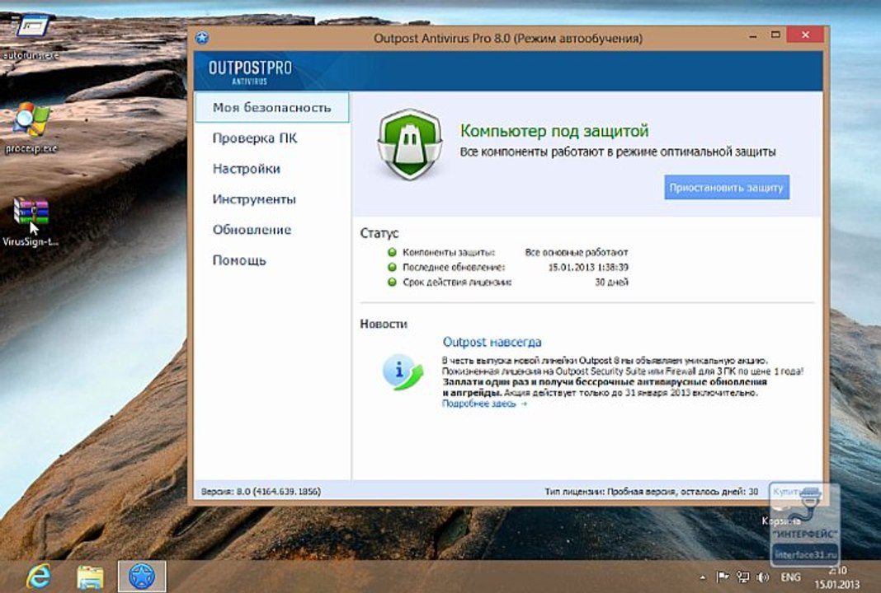The width and height of the screenshot is (881, 593).
Task: Click green status dot for last update
Action: coord(392,267)
